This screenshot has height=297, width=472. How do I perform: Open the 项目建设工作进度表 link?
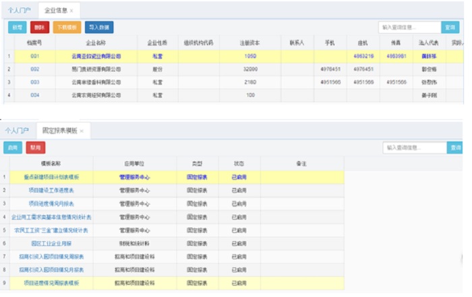51,191
